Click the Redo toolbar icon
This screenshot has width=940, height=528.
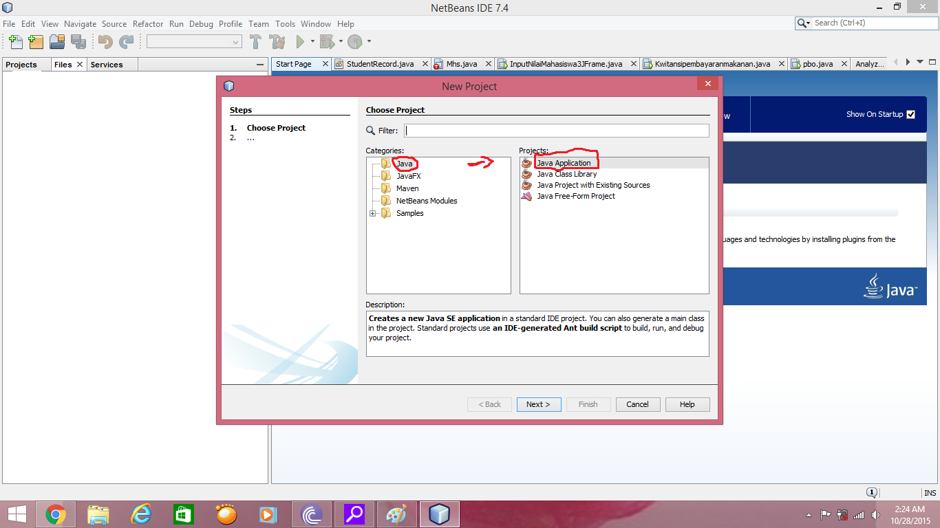(x=126, y=42)
